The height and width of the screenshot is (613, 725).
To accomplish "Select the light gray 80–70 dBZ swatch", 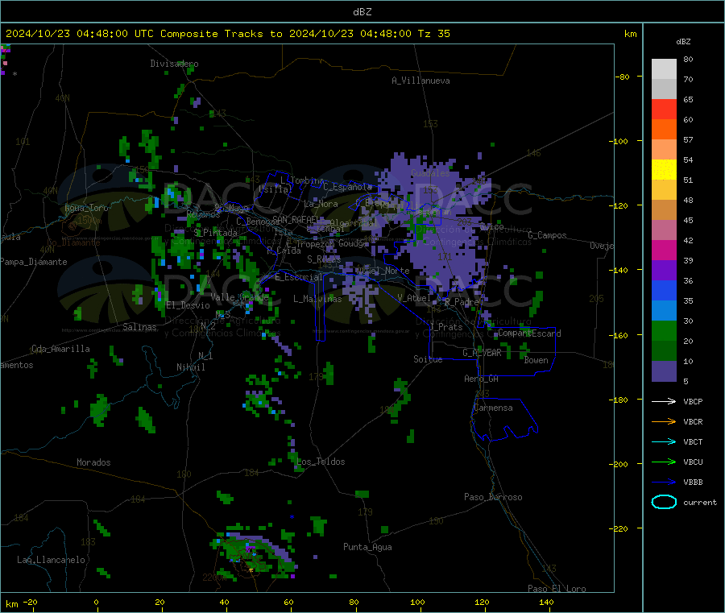I will point(664,69).
